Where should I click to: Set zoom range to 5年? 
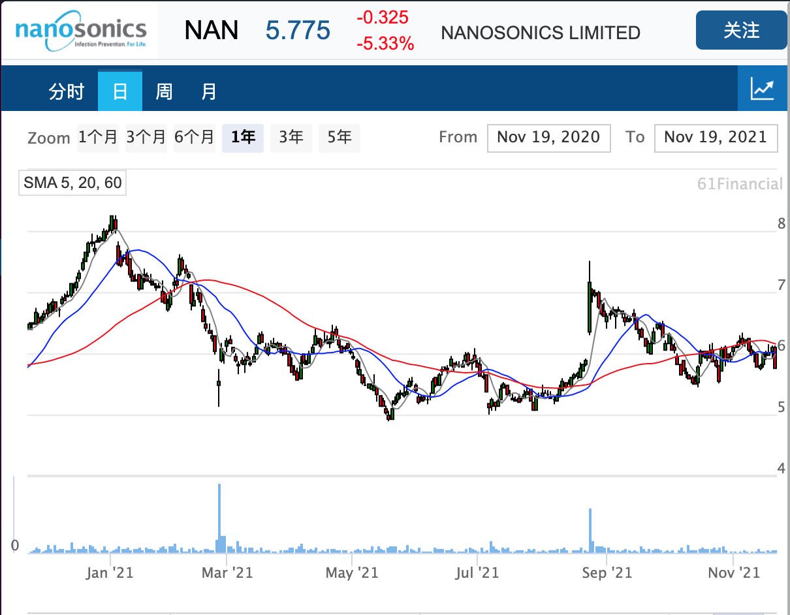[340, 137]
